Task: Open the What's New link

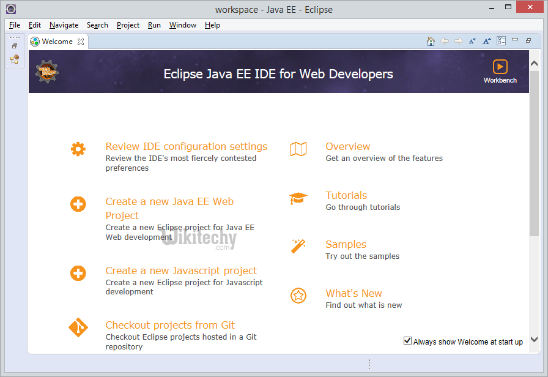Action: click(354, 293)
